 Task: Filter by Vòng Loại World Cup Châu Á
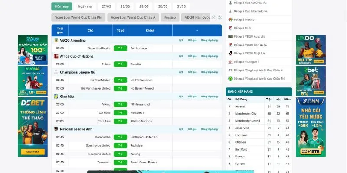pyautogui.click(x=133, y=17)
